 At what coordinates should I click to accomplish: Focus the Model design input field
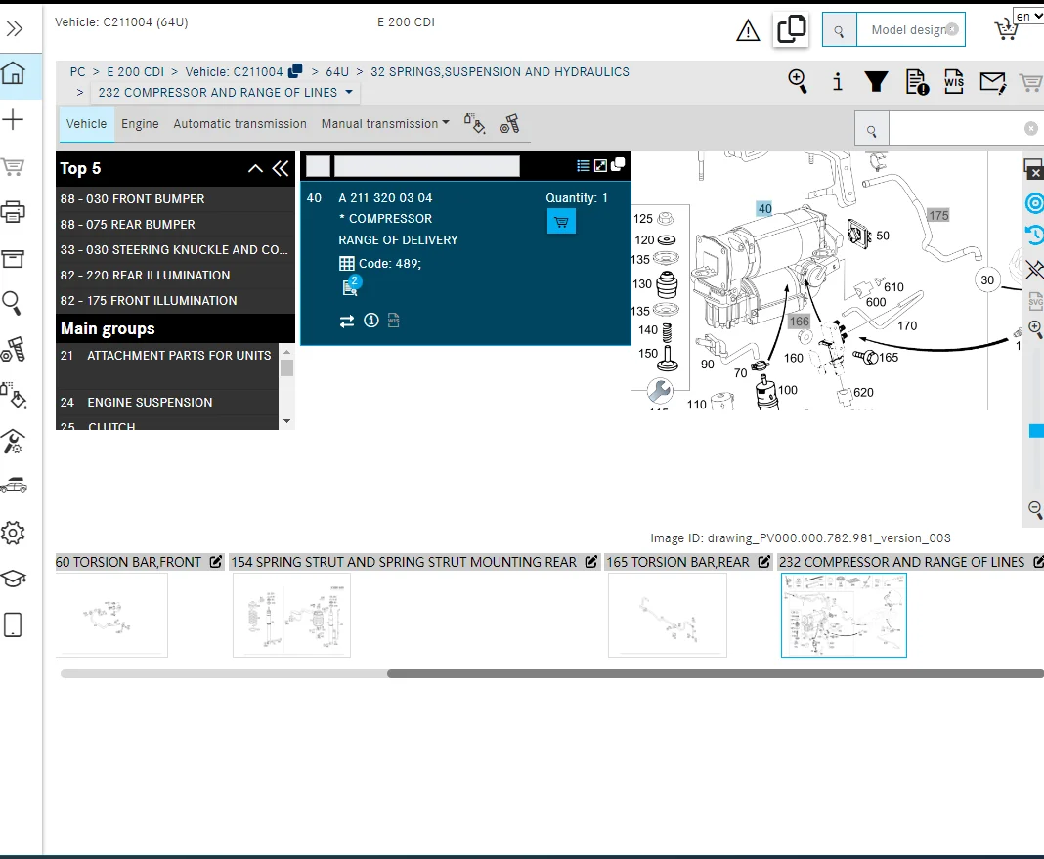coord(910,30)
